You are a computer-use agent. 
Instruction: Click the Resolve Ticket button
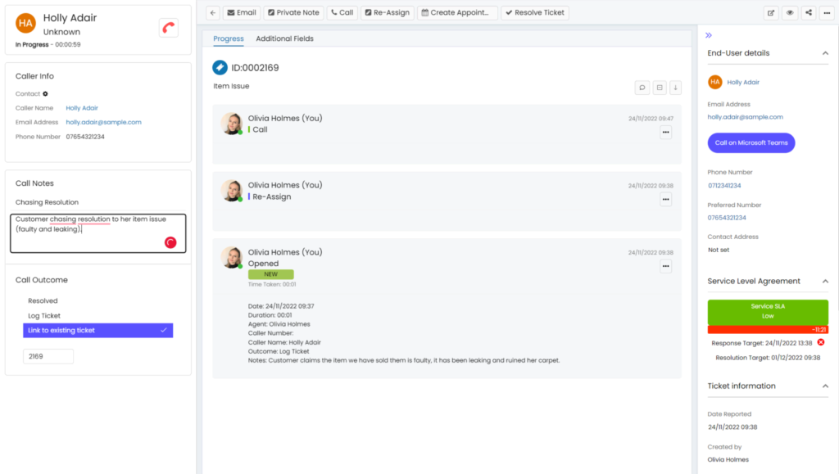534,13
